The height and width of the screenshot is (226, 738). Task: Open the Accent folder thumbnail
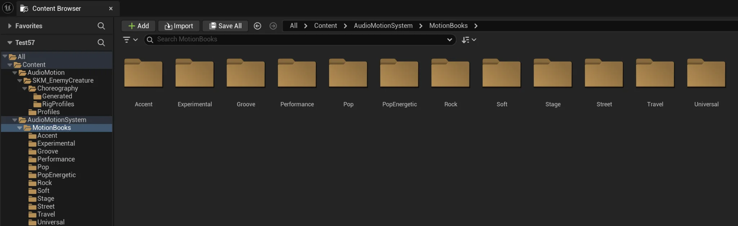(143, 73)
